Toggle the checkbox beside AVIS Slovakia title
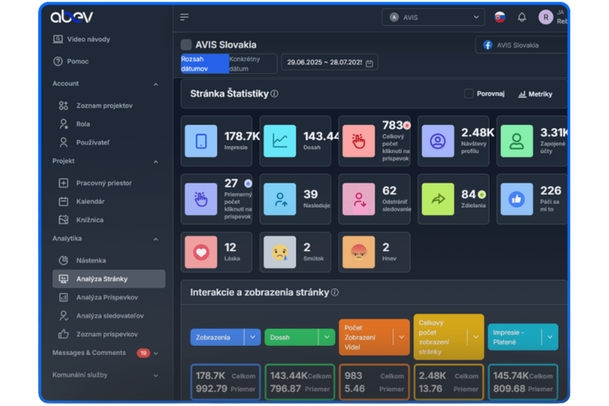Screen dimensions: 609x406 [x=186, y=45]
